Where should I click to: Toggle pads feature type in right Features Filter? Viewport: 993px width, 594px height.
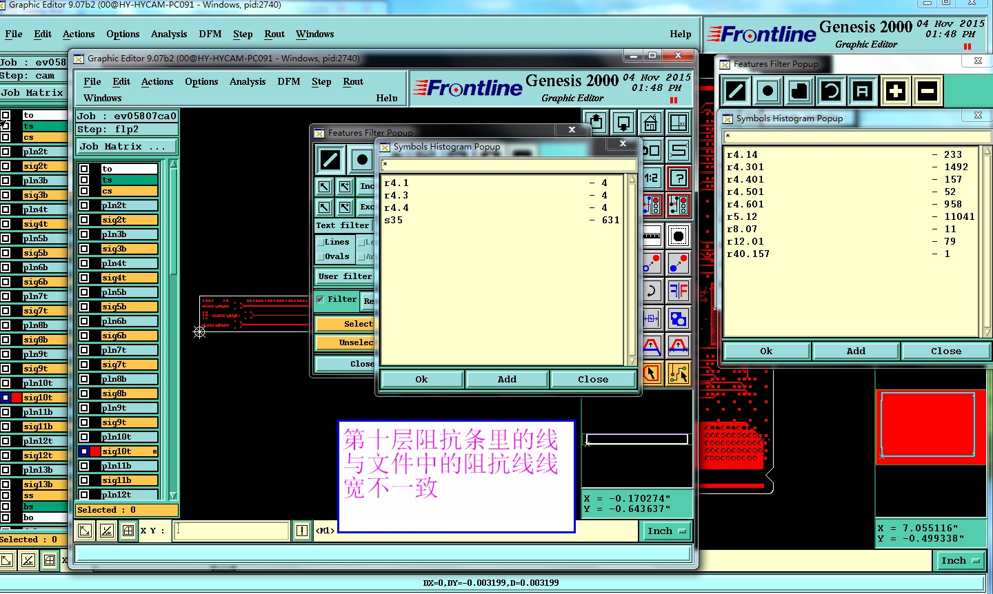768,91
